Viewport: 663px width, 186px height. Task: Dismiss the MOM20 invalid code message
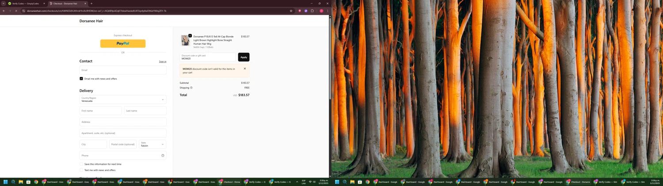(245, 69)
